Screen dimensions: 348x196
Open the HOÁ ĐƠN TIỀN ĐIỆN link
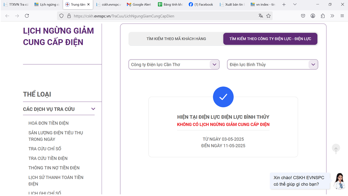tap(49, 123)
